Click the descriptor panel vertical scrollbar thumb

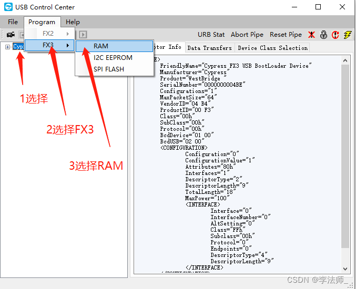click(345, 156)
